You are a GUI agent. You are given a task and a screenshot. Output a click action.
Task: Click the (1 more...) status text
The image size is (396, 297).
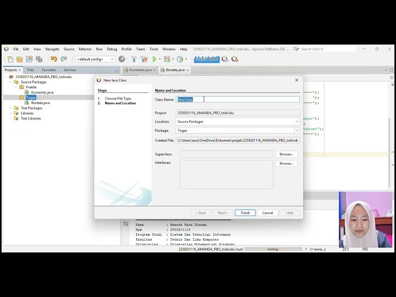tap(317, 249)
